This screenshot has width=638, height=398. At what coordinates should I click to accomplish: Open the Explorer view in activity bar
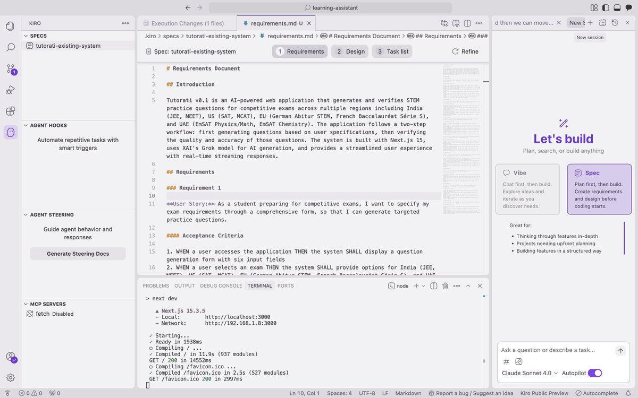pos(10,26)
